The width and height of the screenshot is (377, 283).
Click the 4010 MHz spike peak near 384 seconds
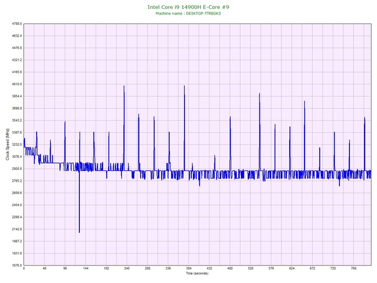(x=185, y=86)
